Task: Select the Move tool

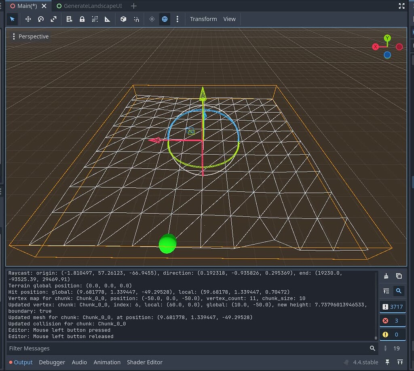Action: coord(28,19)
